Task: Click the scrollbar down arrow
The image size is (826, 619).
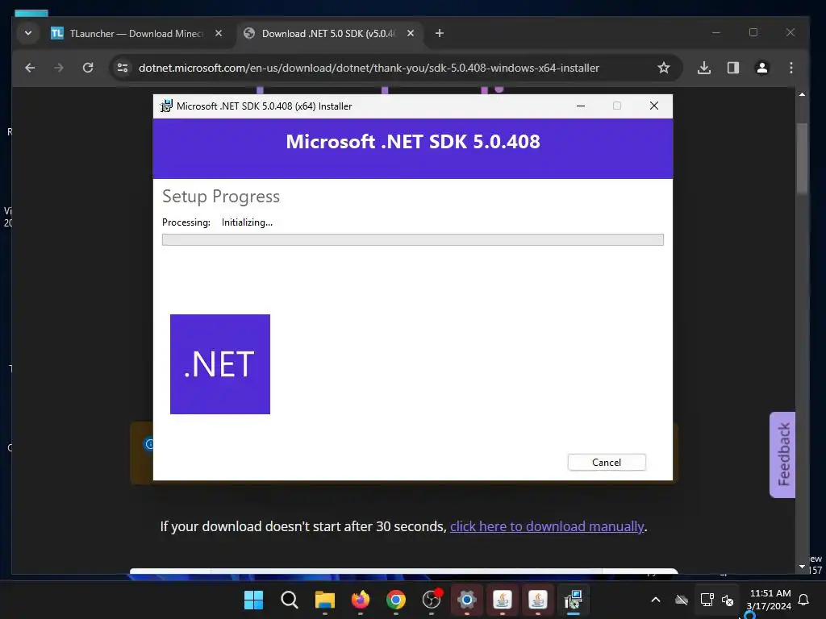Action: (802, 567)
